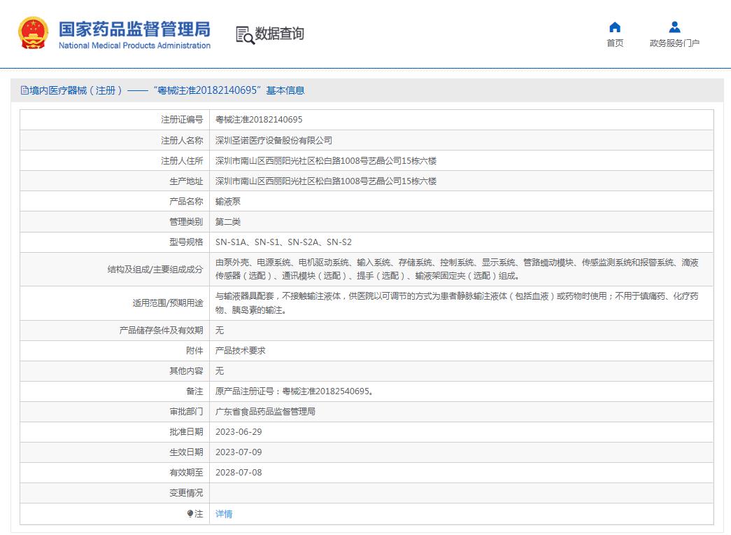Viewport: 731px width, 535px height.
Task: Click the 其他内容 row label
Action: pyautogui.click(x=186, y=370)
